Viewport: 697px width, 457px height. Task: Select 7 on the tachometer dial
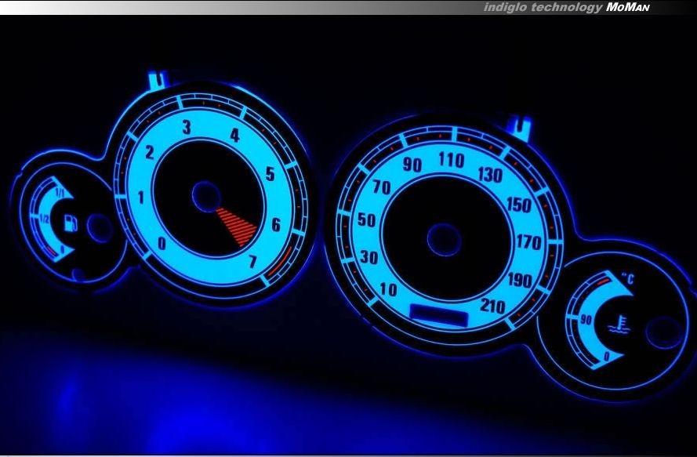point(252,262)
